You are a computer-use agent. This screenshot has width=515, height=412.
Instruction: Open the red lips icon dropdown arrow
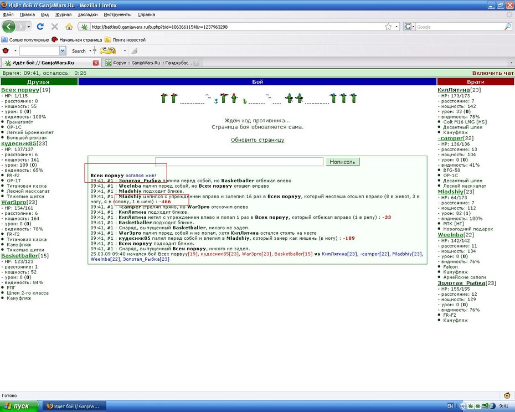(x=15, y=51)
